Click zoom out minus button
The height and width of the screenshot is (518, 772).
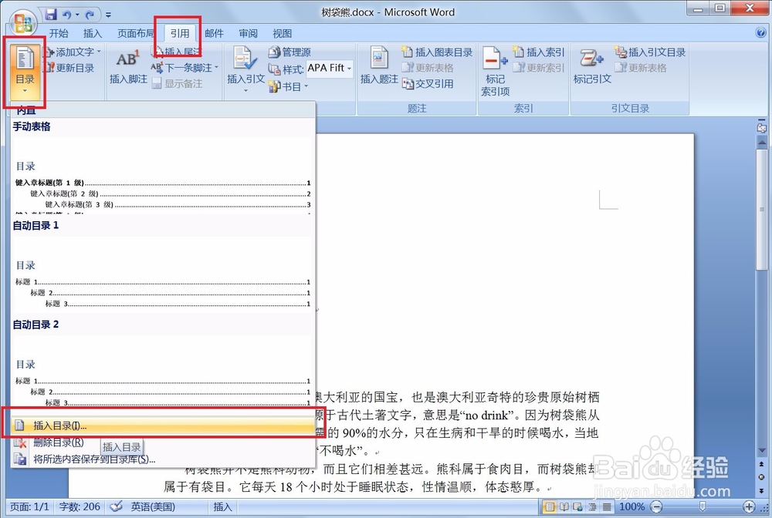pos(655,506)
